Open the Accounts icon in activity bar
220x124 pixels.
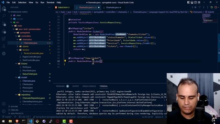click(x=4, y=104)
